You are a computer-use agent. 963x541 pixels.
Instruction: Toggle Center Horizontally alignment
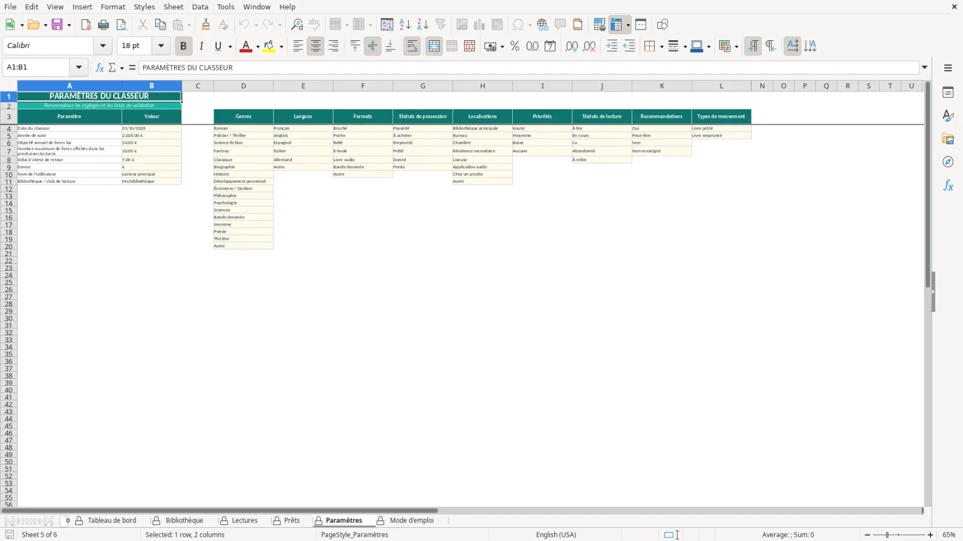[x=315, y=46]
